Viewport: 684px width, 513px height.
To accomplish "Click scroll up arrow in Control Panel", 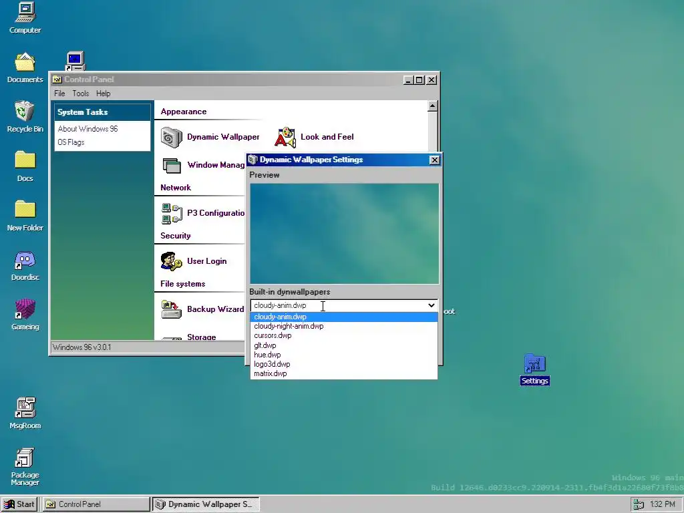I will 432,106.
